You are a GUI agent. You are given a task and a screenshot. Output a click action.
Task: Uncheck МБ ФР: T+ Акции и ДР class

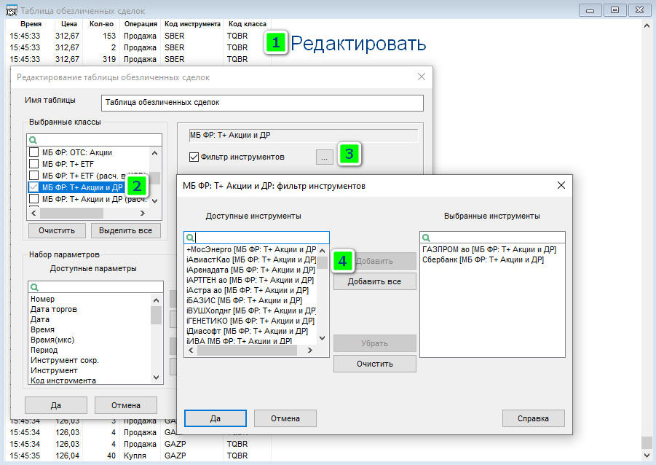[33, 187]
